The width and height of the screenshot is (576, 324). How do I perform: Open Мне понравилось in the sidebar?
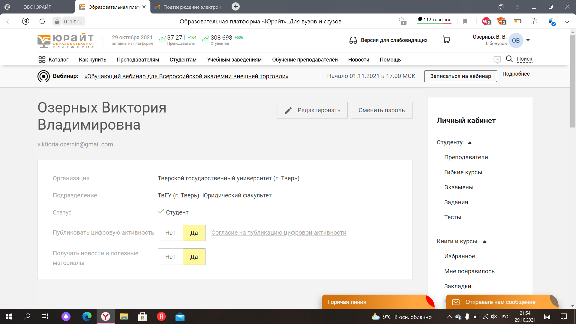[x=469, y=271]
